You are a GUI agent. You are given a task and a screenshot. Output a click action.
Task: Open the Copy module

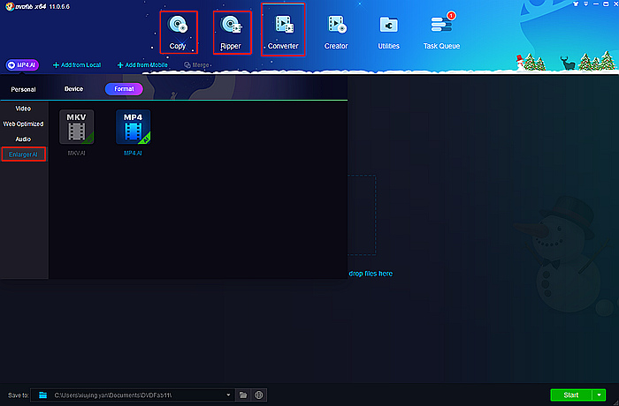[x=178, y=31]
